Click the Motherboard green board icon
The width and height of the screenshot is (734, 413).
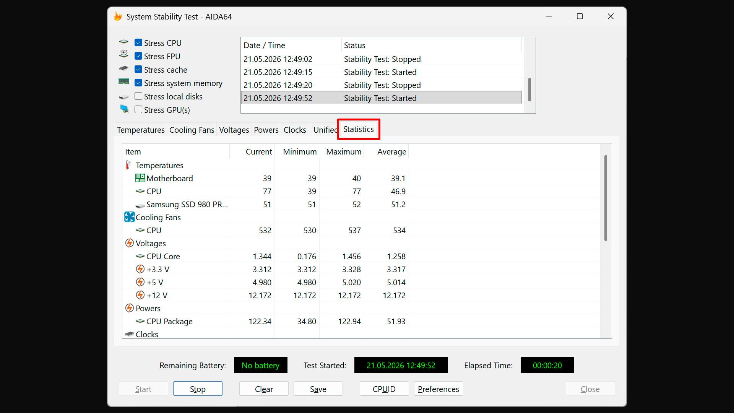[x=140, y=178]
